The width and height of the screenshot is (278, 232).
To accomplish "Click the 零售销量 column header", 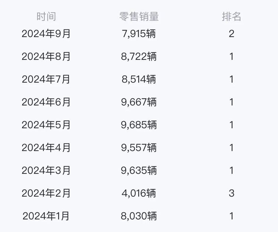I will [139, 17].
